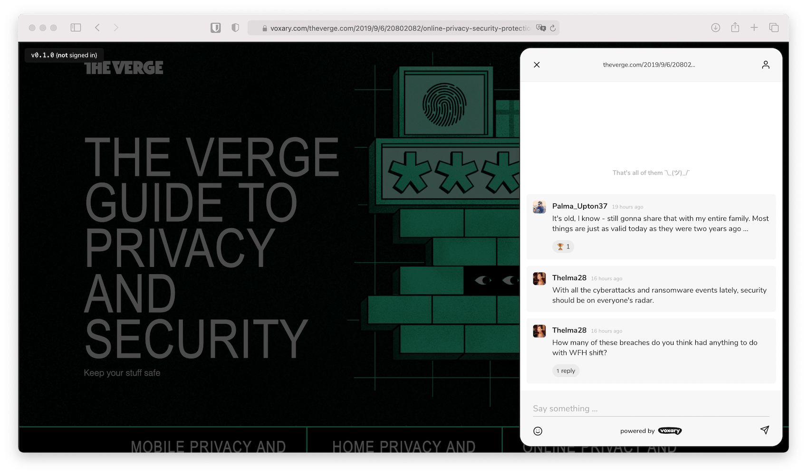Click Thelma28's avatar on WFH comment

click(x=539, y=331)
